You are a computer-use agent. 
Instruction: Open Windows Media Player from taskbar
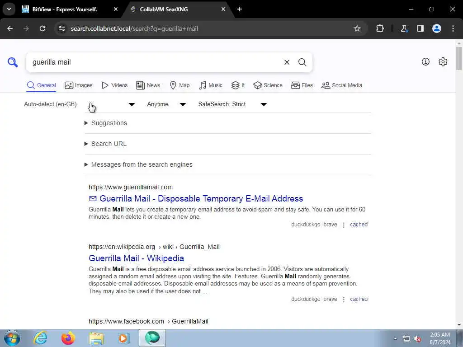pos(123,338)
